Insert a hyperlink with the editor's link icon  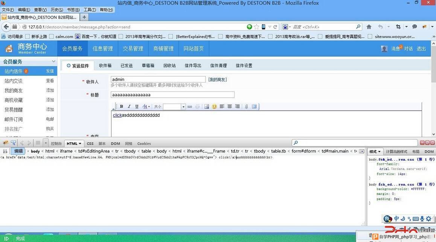click(190, 106)
